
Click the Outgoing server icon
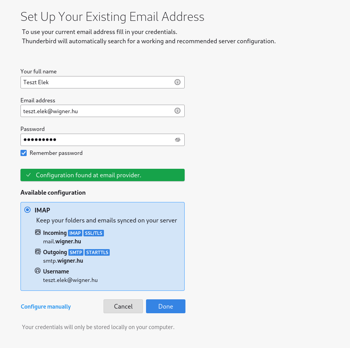pos(38,252)
